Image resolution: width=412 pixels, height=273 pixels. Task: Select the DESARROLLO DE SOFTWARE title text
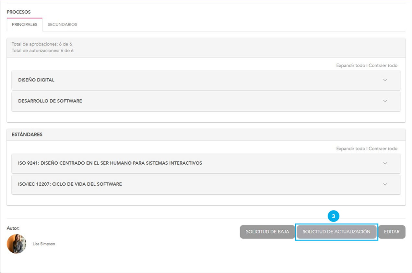tap(50, 101)
